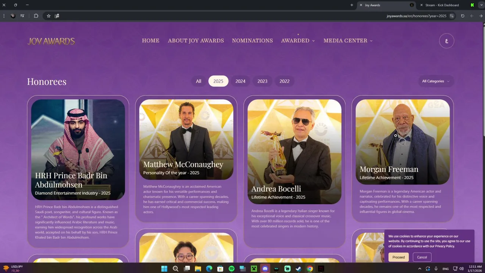Screen dimensions: 485x273
Task: Select the 2023 year filter
Action: pos(262,81)
